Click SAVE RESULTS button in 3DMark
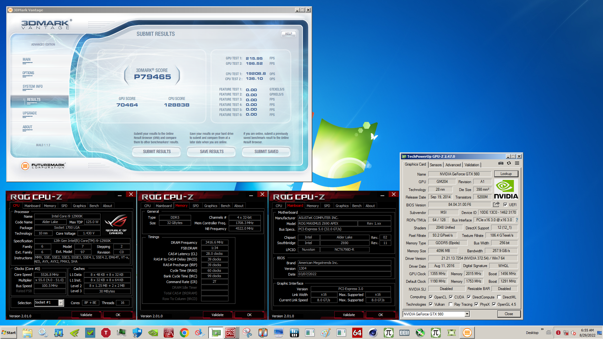The image size is (603, 339). click(x=211, y=151)
